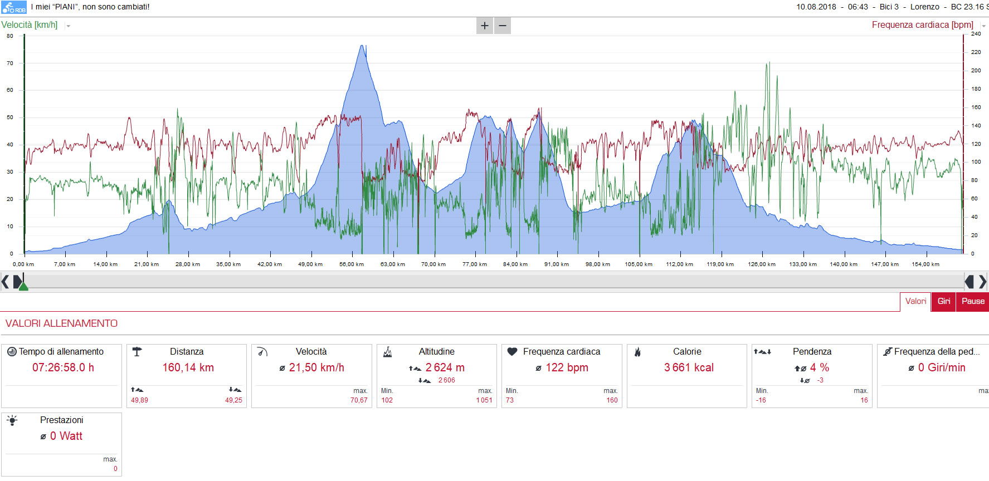Click the cyclist activity icon at top left

(14, 7)
